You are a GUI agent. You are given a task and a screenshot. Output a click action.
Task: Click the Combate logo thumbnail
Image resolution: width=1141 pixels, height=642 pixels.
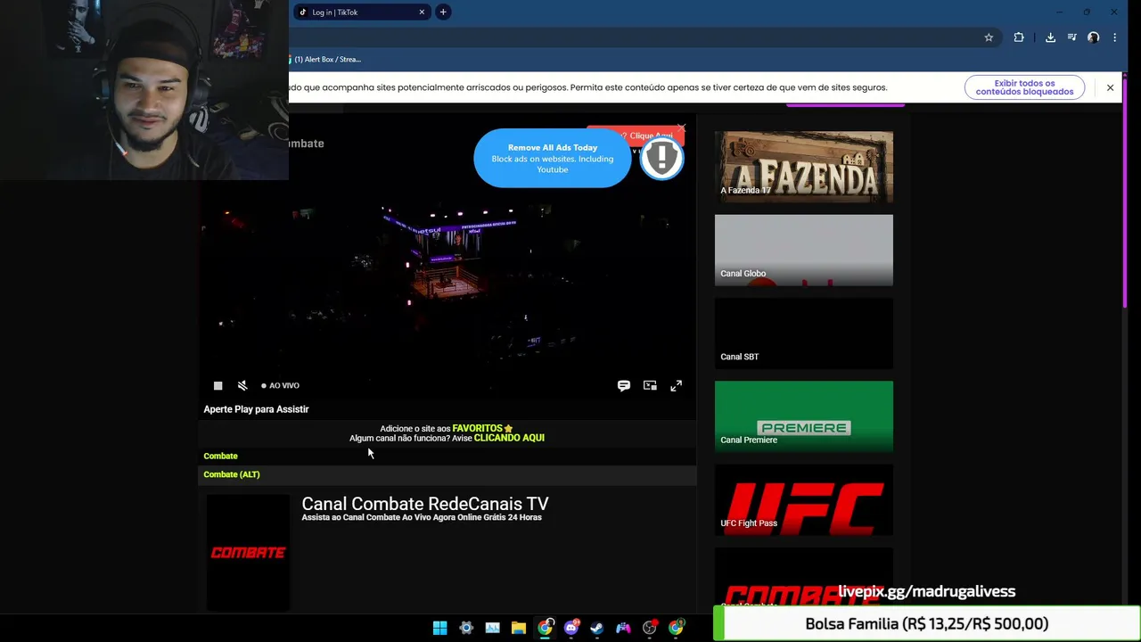[248, 553]
